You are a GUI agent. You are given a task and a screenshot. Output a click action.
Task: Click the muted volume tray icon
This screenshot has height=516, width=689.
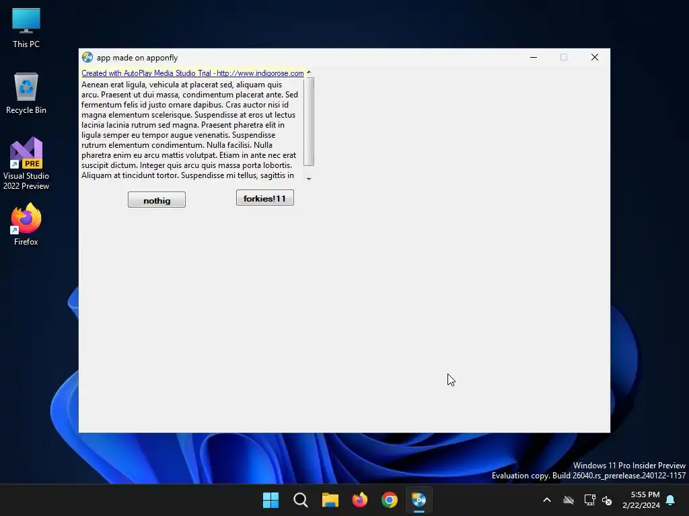click(608, 500)
